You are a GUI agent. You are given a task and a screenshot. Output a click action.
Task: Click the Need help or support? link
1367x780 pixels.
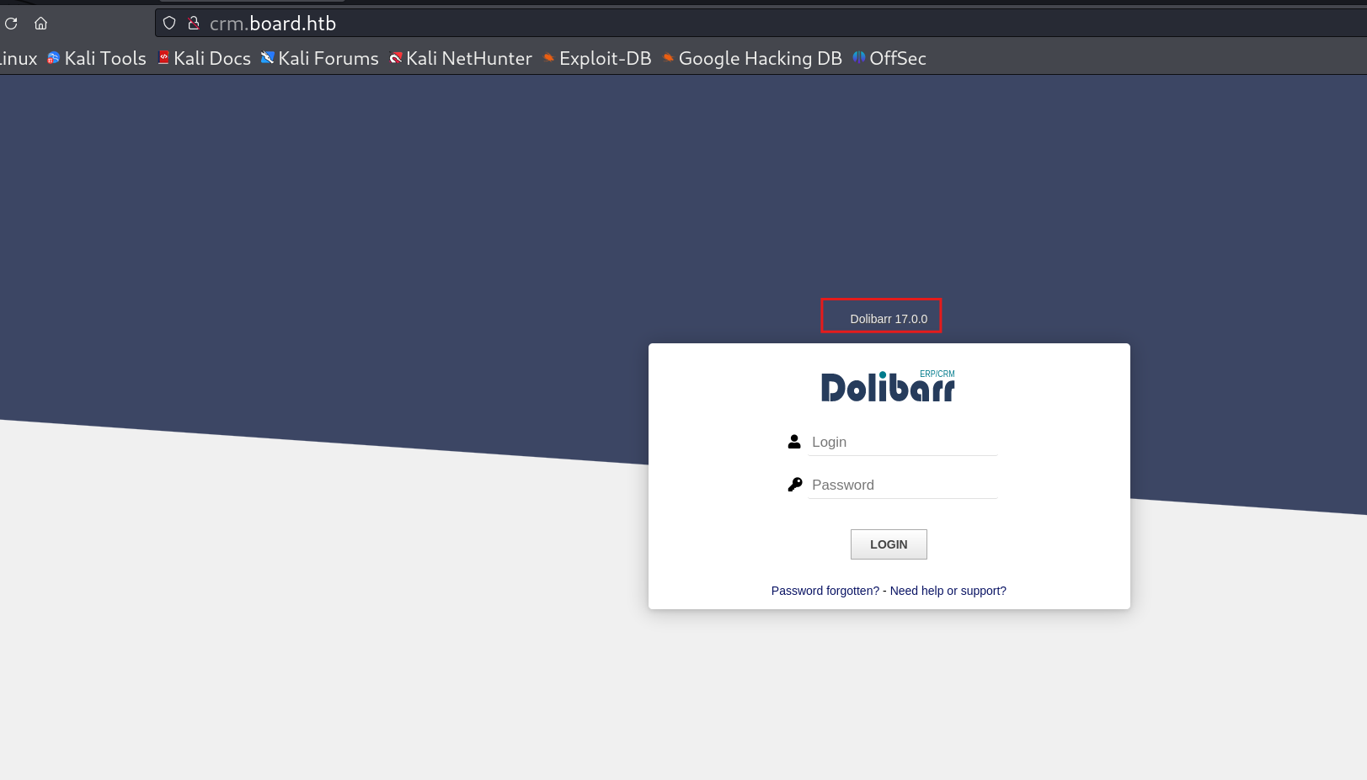point(948,591)
